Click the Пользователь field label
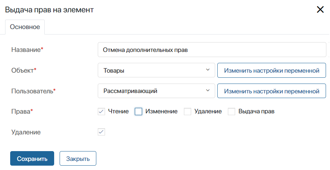Image resolution: width=330 pixels, height=170 pixels. (33, 91)
